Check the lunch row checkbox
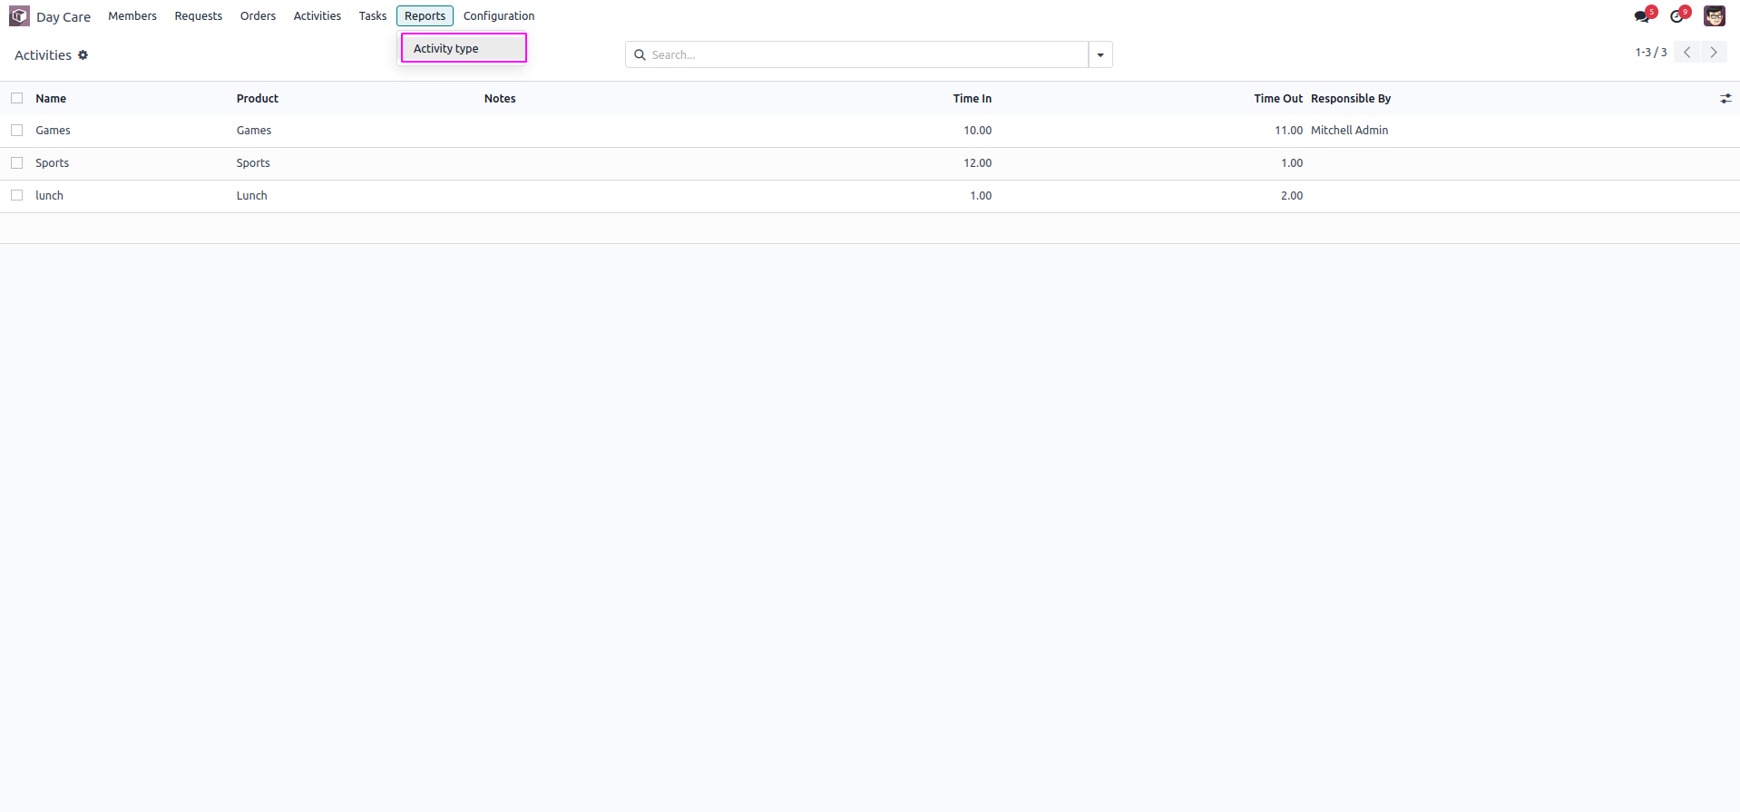 16,196
